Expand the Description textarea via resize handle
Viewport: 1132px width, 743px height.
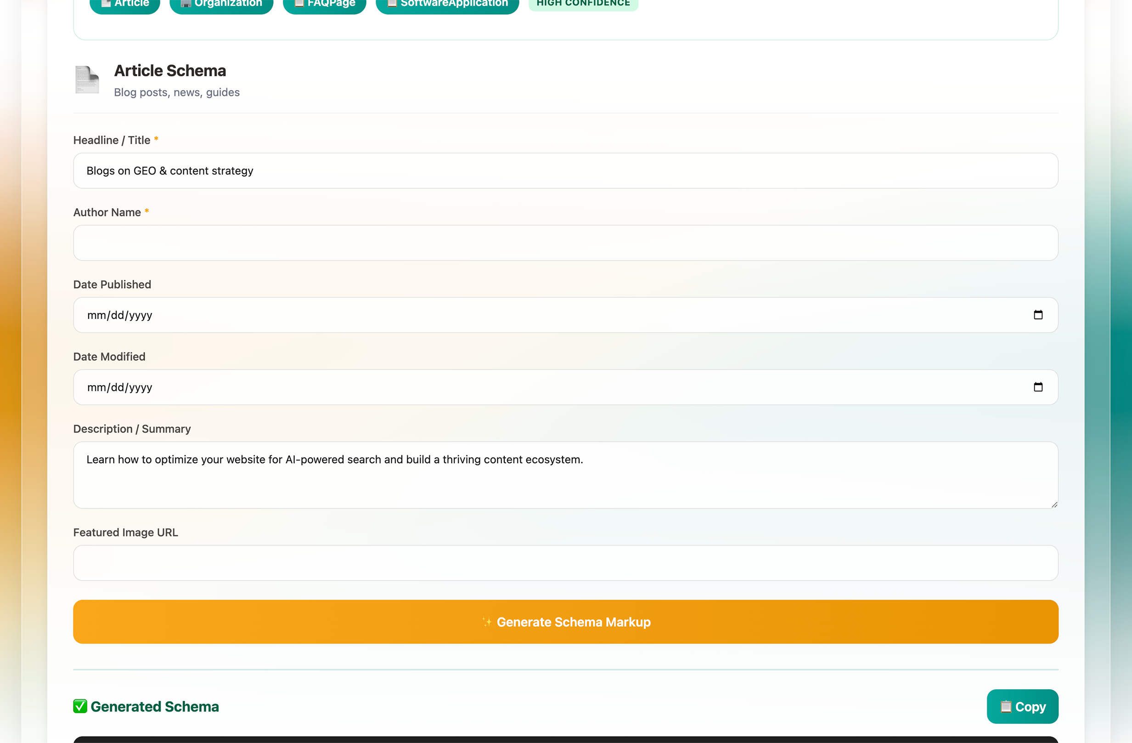pos(1055,505)
